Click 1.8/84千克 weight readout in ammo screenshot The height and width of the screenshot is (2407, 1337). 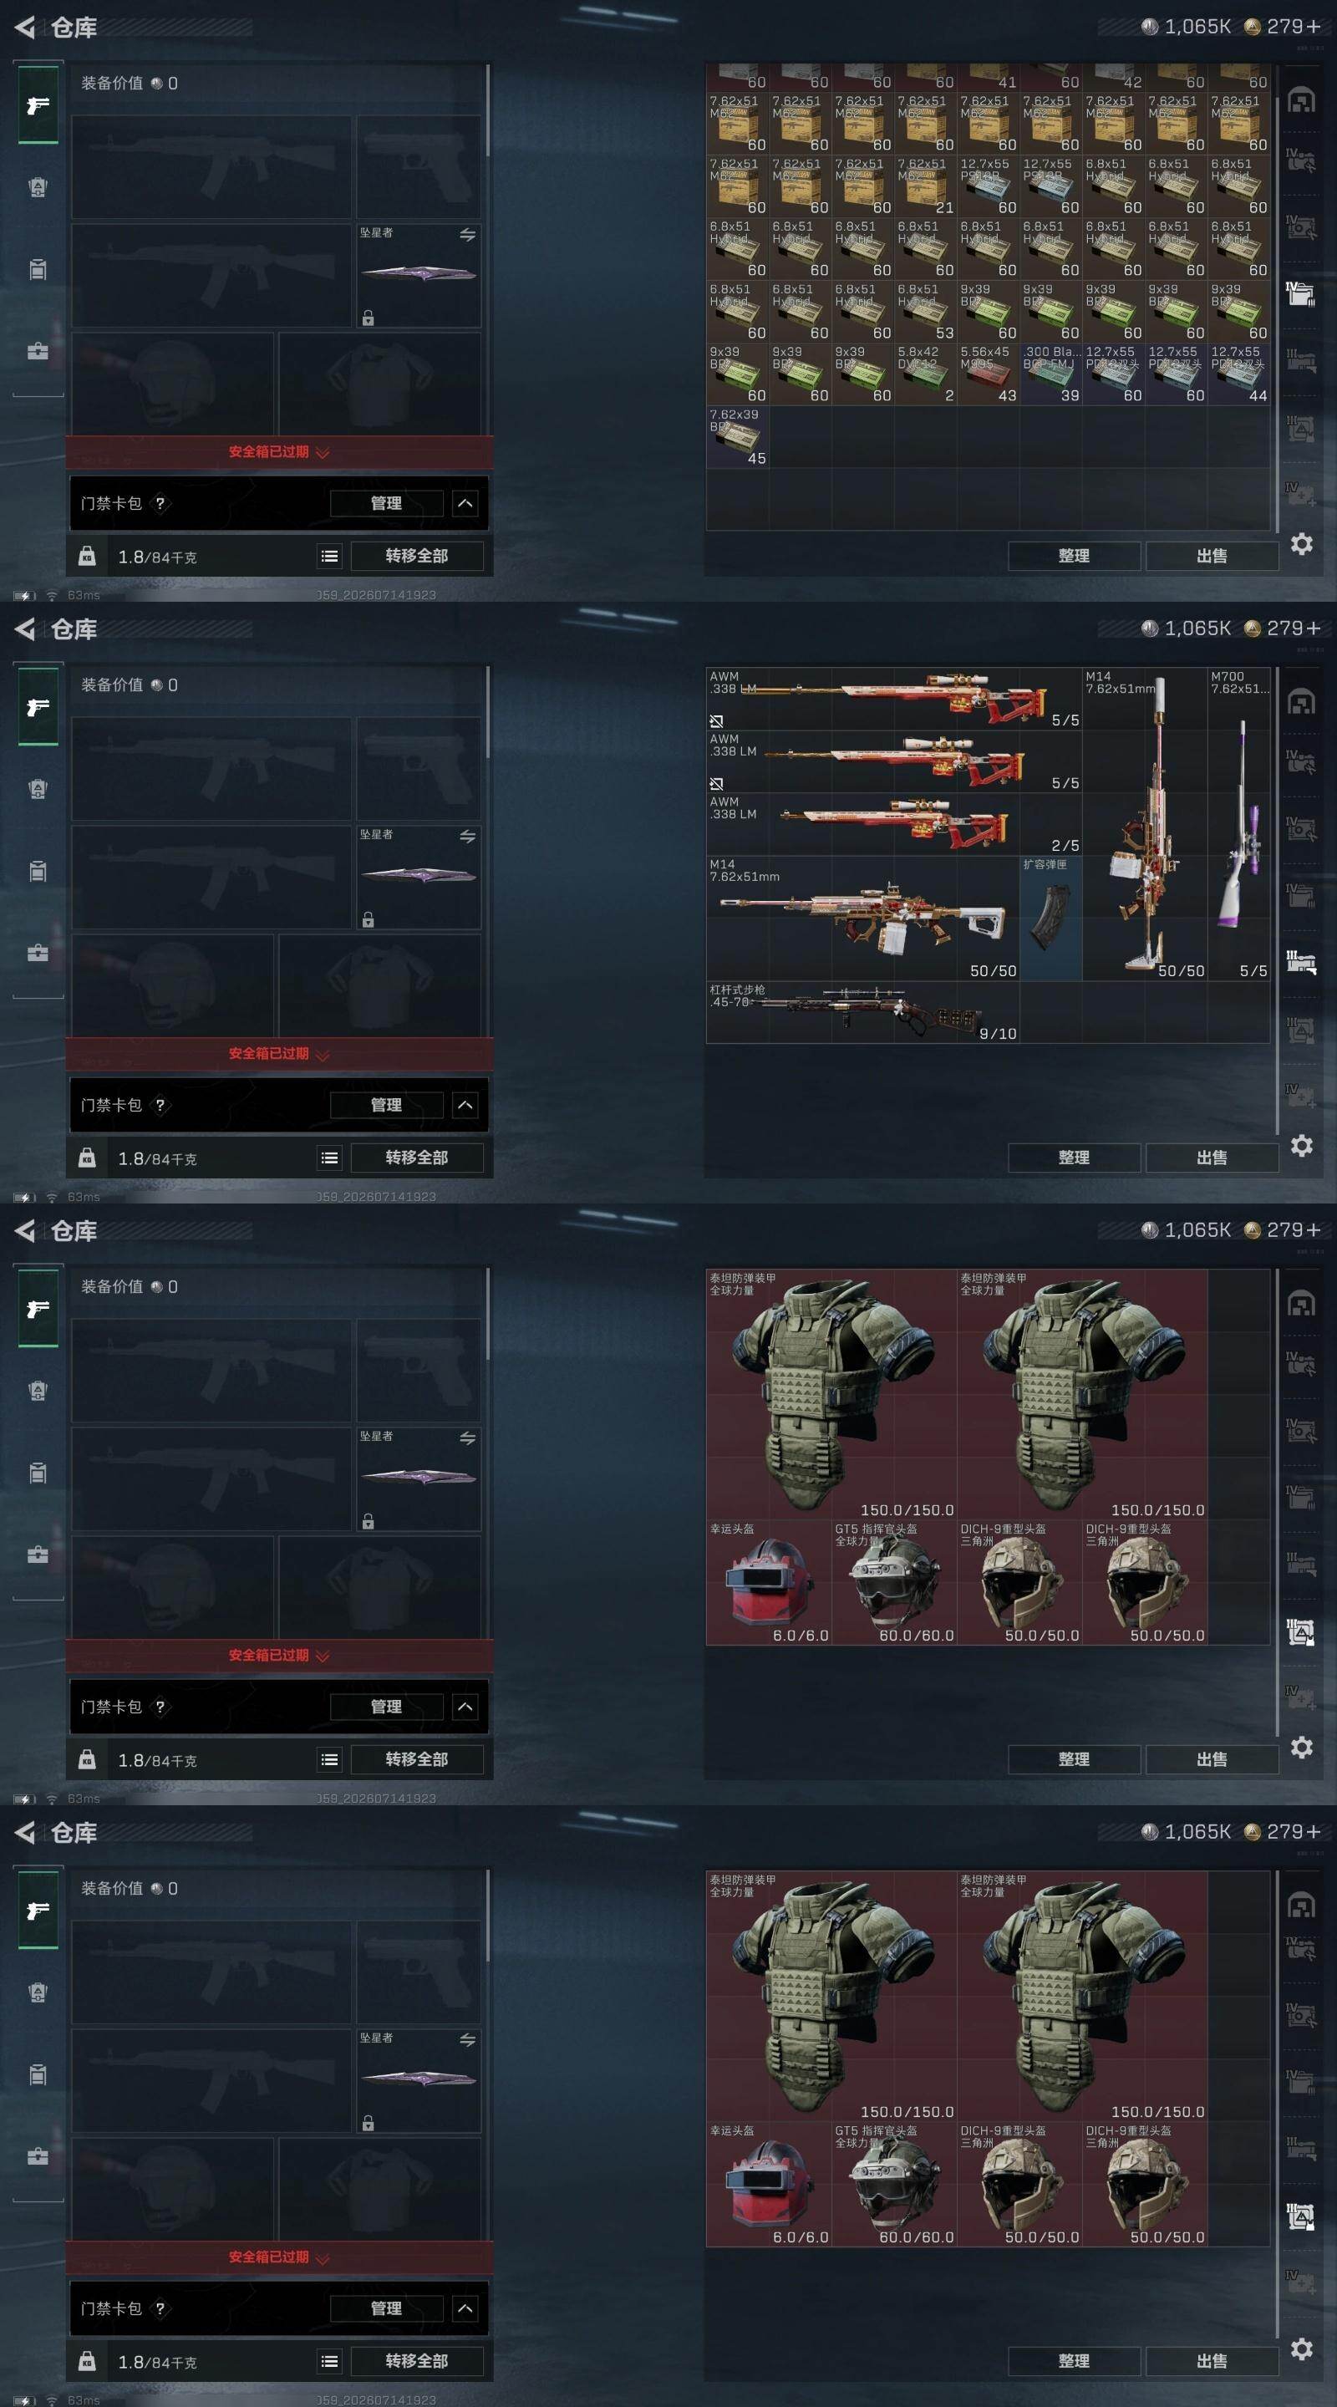coord(157,557)
